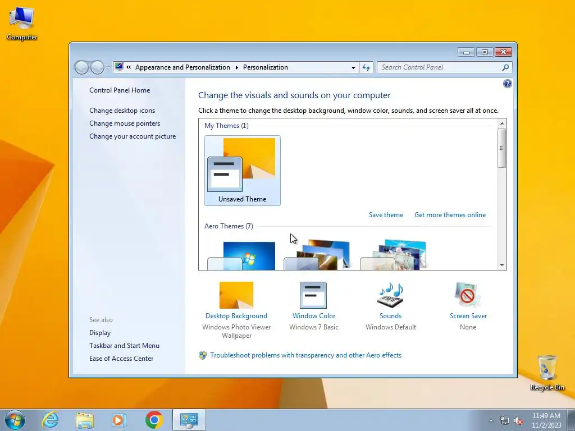Go back with the Back arrow button
575x431 pixels.
(x=81, y=67)
